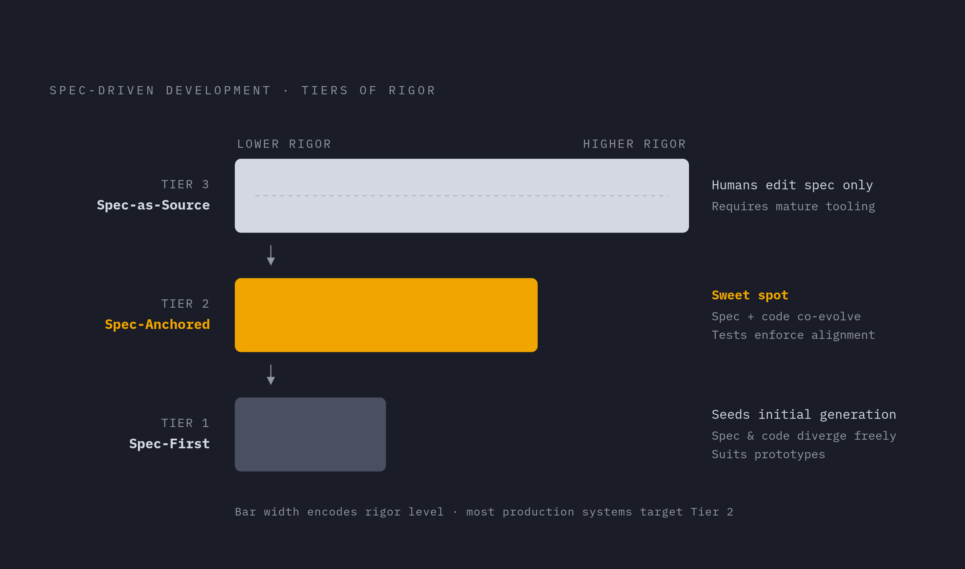Click the Spec-as-Source heading
Image resolution: width=965 pixels, height=569 pixels.
coord(153,205)
